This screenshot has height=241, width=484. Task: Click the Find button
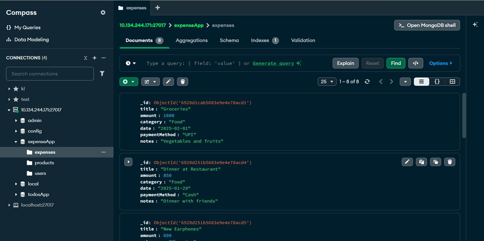396,63
